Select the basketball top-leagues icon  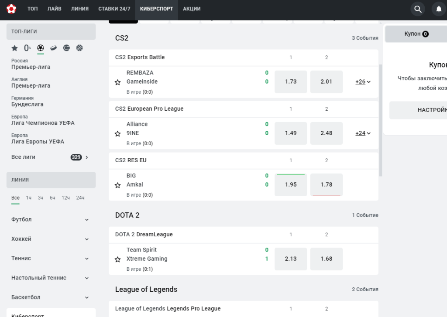pos(79,48)
